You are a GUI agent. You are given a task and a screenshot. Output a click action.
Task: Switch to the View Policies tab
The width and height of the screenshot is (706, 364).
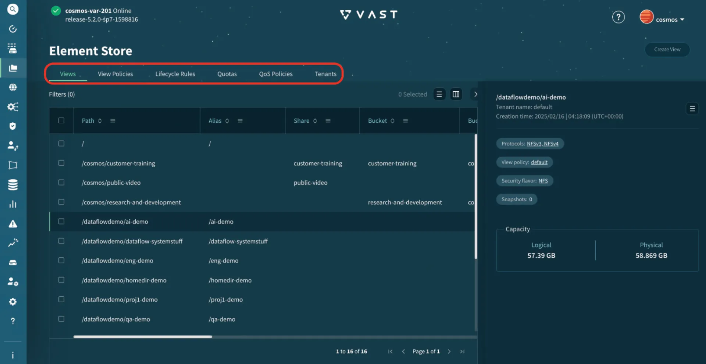click(115, 74)
